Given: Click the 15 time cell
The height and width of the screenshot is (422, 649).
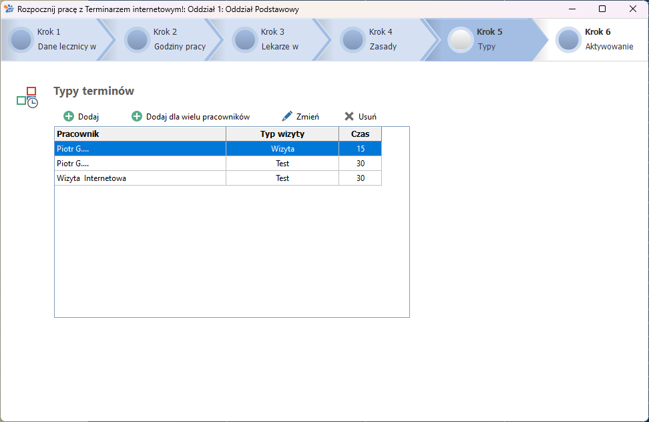Looking at the screenshot, I should pos(360,149).
